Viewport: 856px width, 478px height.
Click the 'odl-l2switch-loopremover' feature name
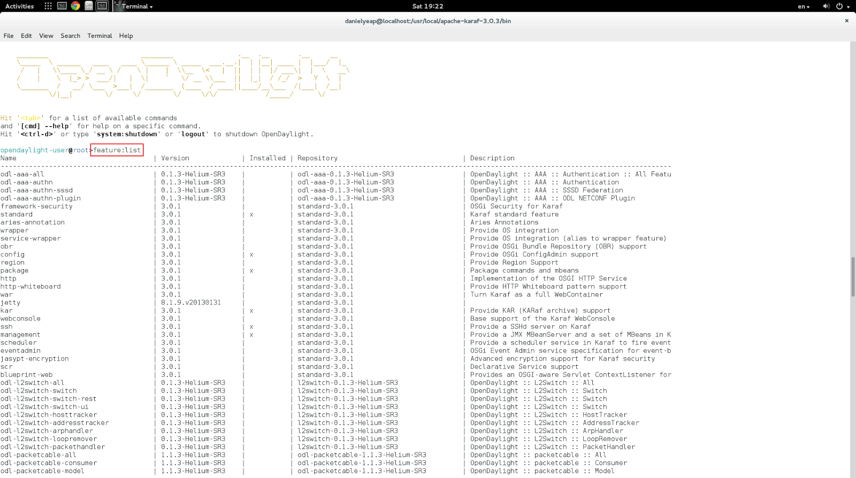coord(49,438)
